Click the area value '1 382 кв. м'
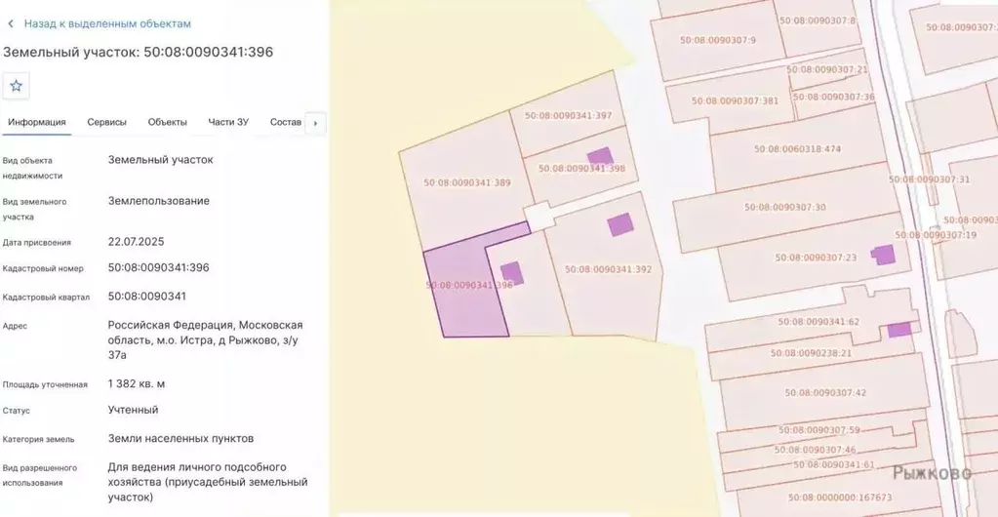The image size is (998, 517). point(137,384)
